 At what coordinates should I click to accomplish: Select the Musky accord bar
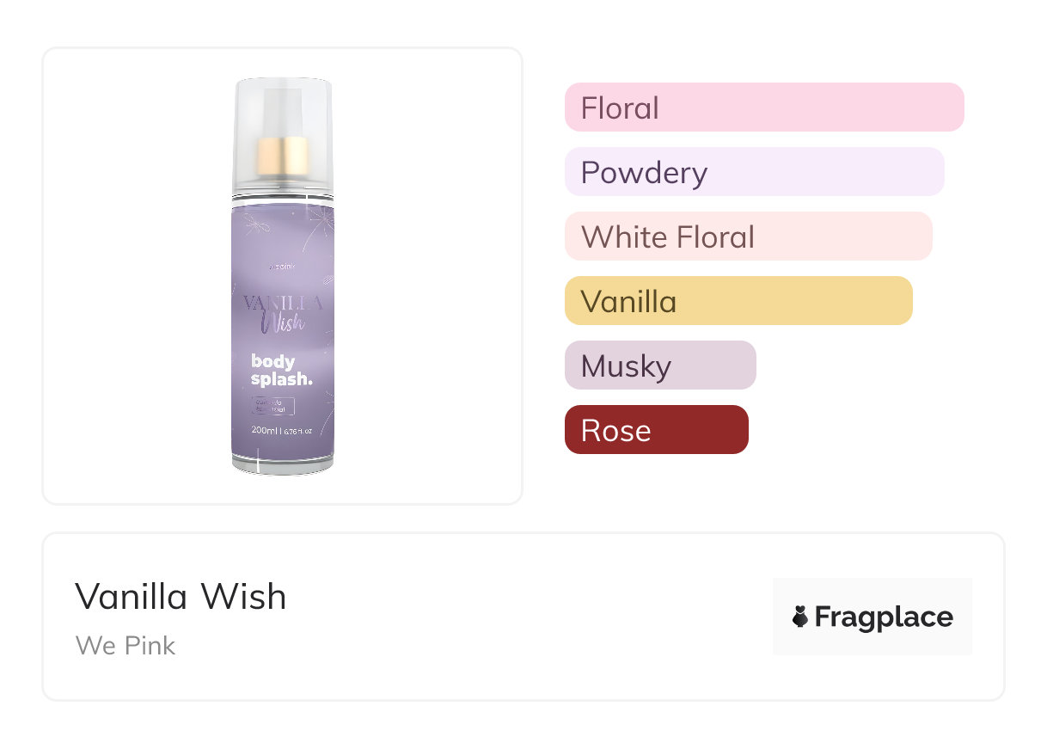pyautogui.click(x=659, y=365)
